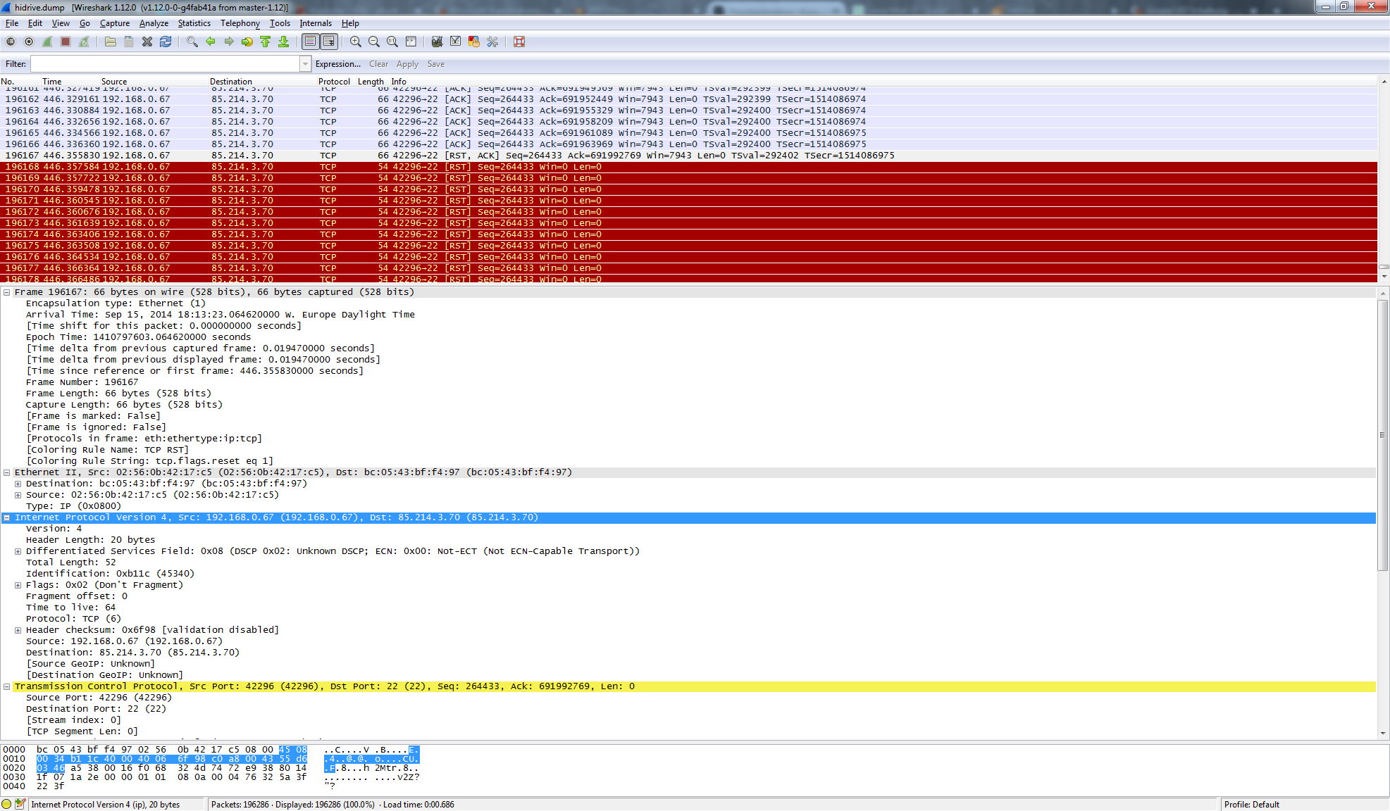Click Go to first packet icon
The image size is (1390, 811).
pos(266,42)
